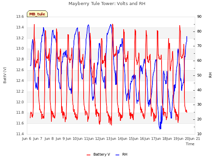Viewport: 215px width, 161px height.
Task: Click the 40 right axis tick
Action: click(199, 90)
